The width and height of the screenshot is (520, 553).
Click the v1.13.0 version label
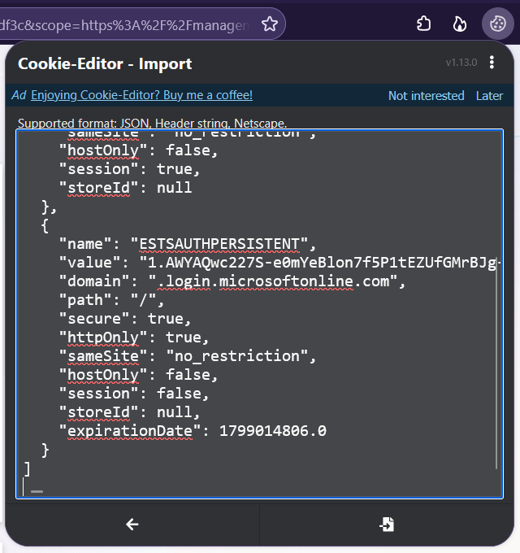461,63
